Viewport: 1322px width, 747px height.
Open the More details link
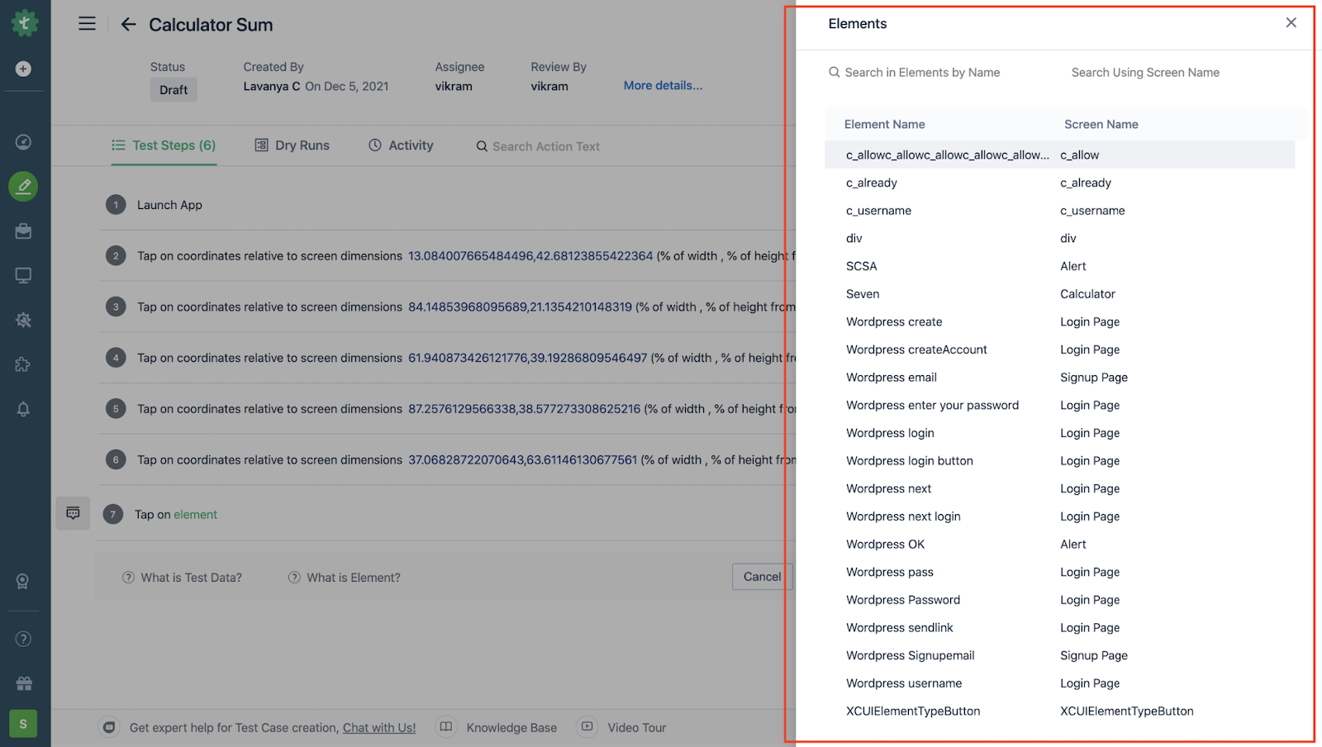point(663,85)
